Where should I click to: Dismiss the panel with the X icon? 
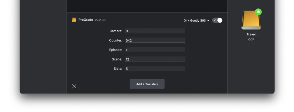point(74,86)
